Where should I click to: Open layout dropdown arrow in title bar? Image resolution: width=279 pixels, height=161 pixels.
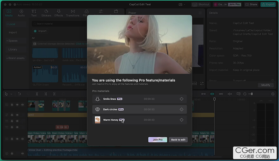coord(185,4)
